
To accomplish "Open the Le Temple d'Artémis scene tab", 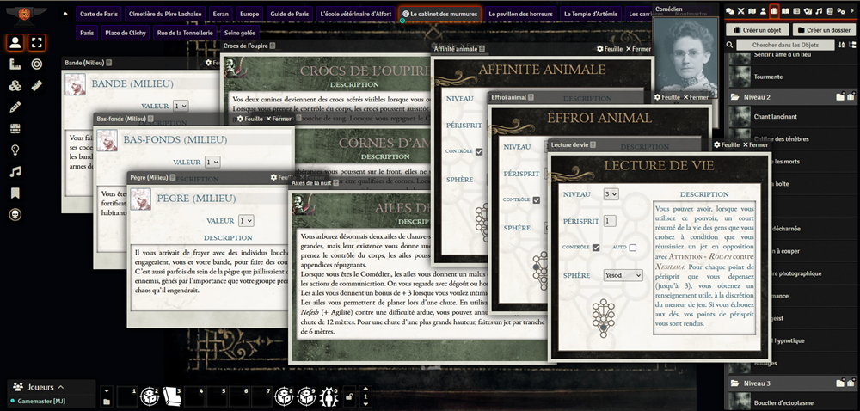I will (x=590, y=15).
